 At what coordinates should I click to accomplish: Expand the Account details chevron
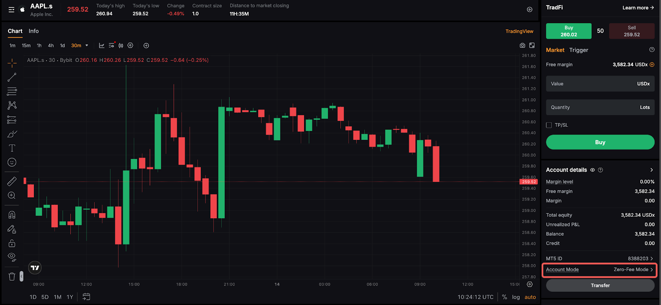(651, 170)
